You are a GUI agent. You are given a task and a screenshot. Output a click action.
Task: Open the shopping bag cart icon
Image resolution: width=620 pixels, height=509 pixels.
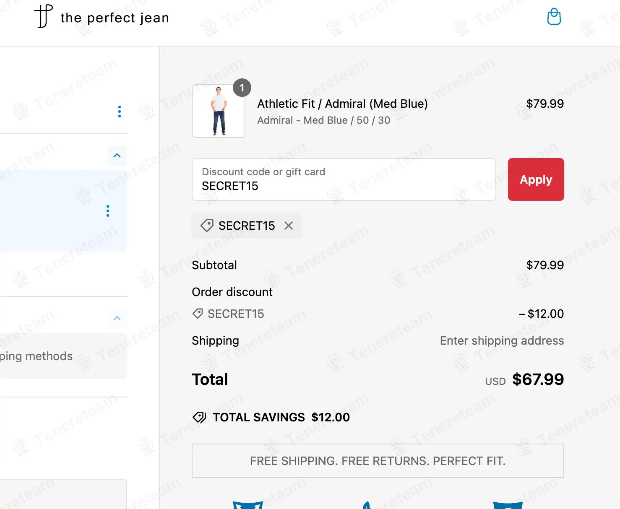[554, 17]
